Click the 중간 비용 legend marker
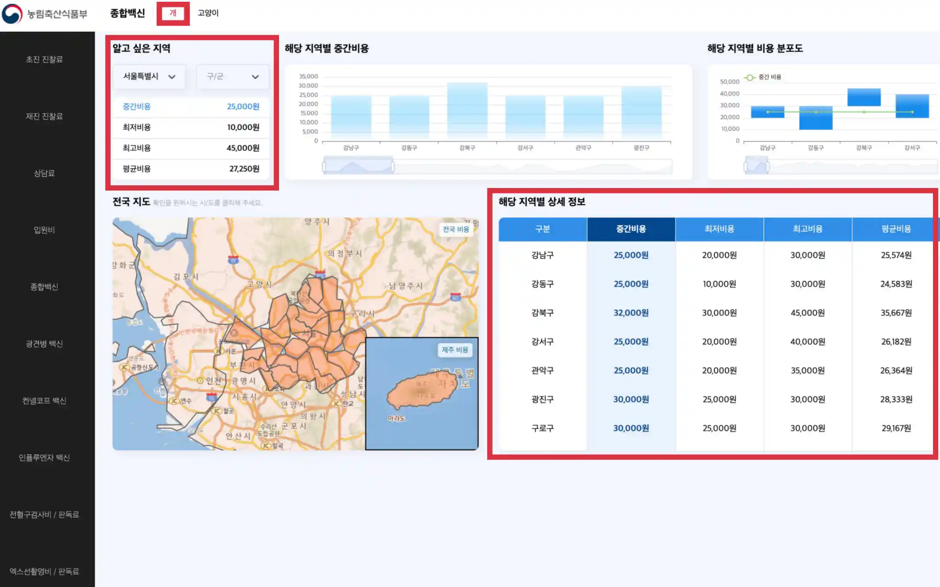The image size is (940, 587). (x=749, y=77)
